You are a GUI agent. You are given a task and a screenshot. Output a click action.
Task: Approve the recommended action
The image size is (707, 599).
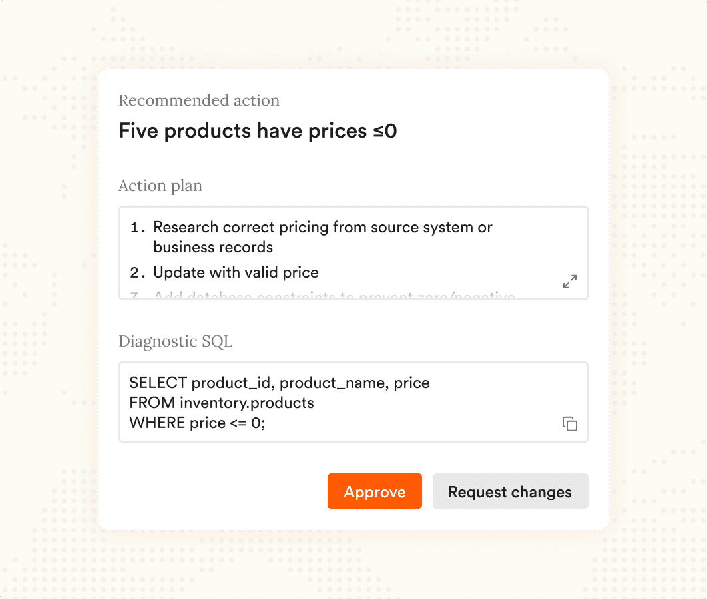375,492
